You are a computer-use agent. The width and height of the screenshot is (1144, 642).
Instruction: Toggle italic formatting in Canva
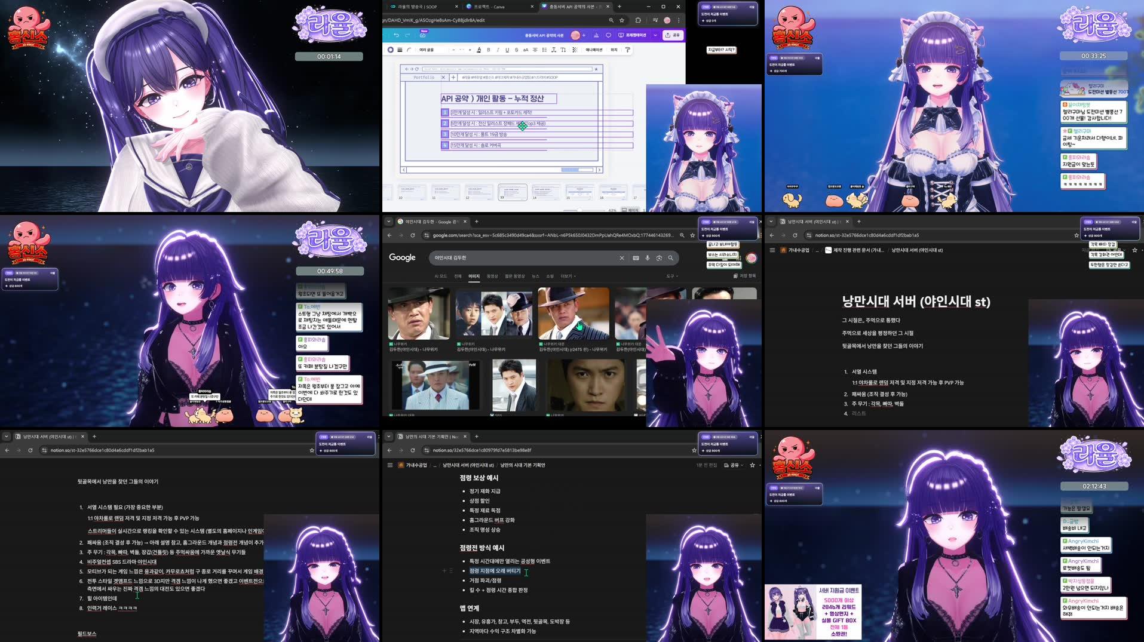coord(498,50)
